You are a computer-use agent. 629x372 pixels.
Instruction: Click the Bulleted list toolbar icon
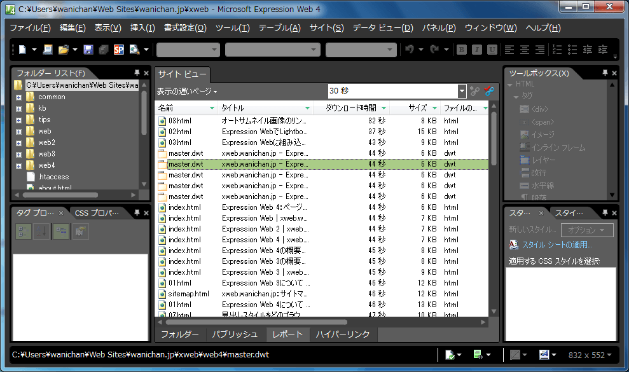(572, 50)
